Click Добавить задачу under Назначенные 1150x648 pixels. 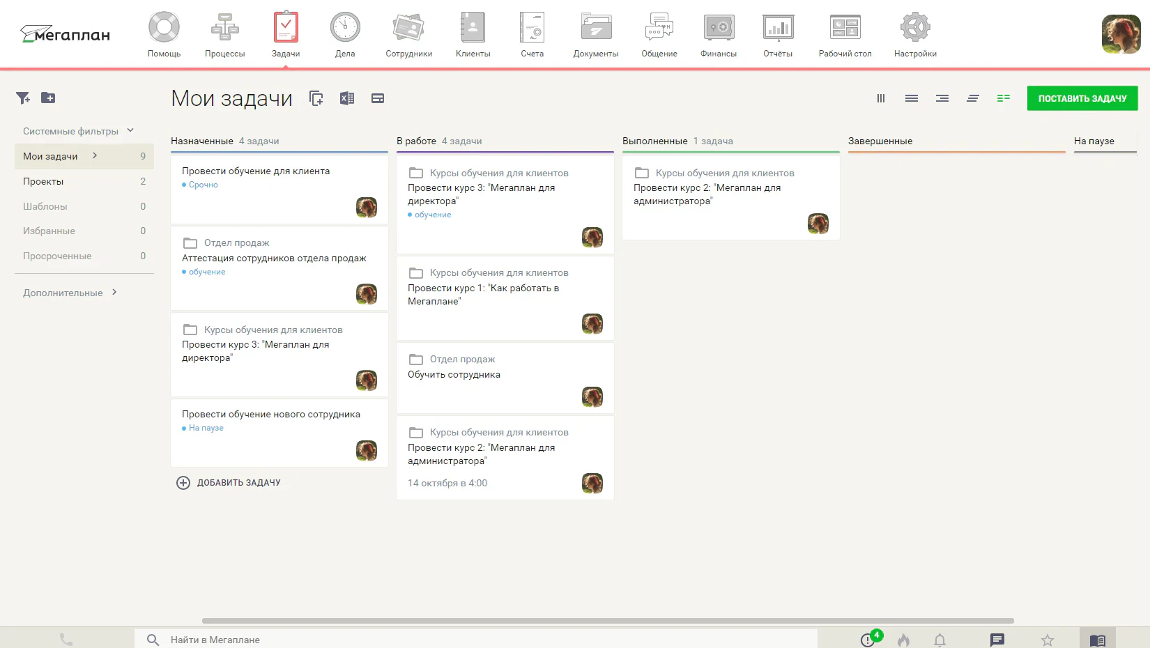point(229,483)
